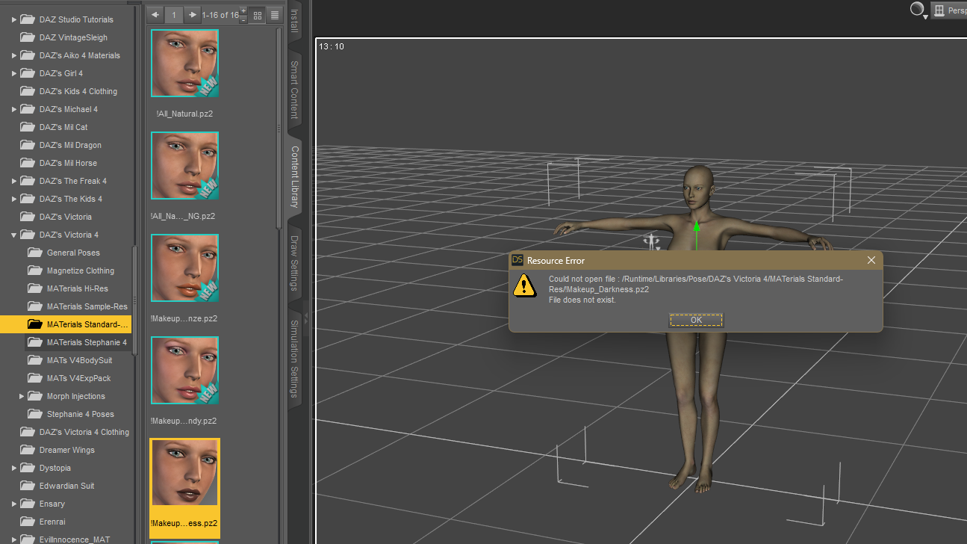The height and width of the screenshot is (544, 967).
Task: Open the draw style sphere dropdown
Action: click(918, 10)
